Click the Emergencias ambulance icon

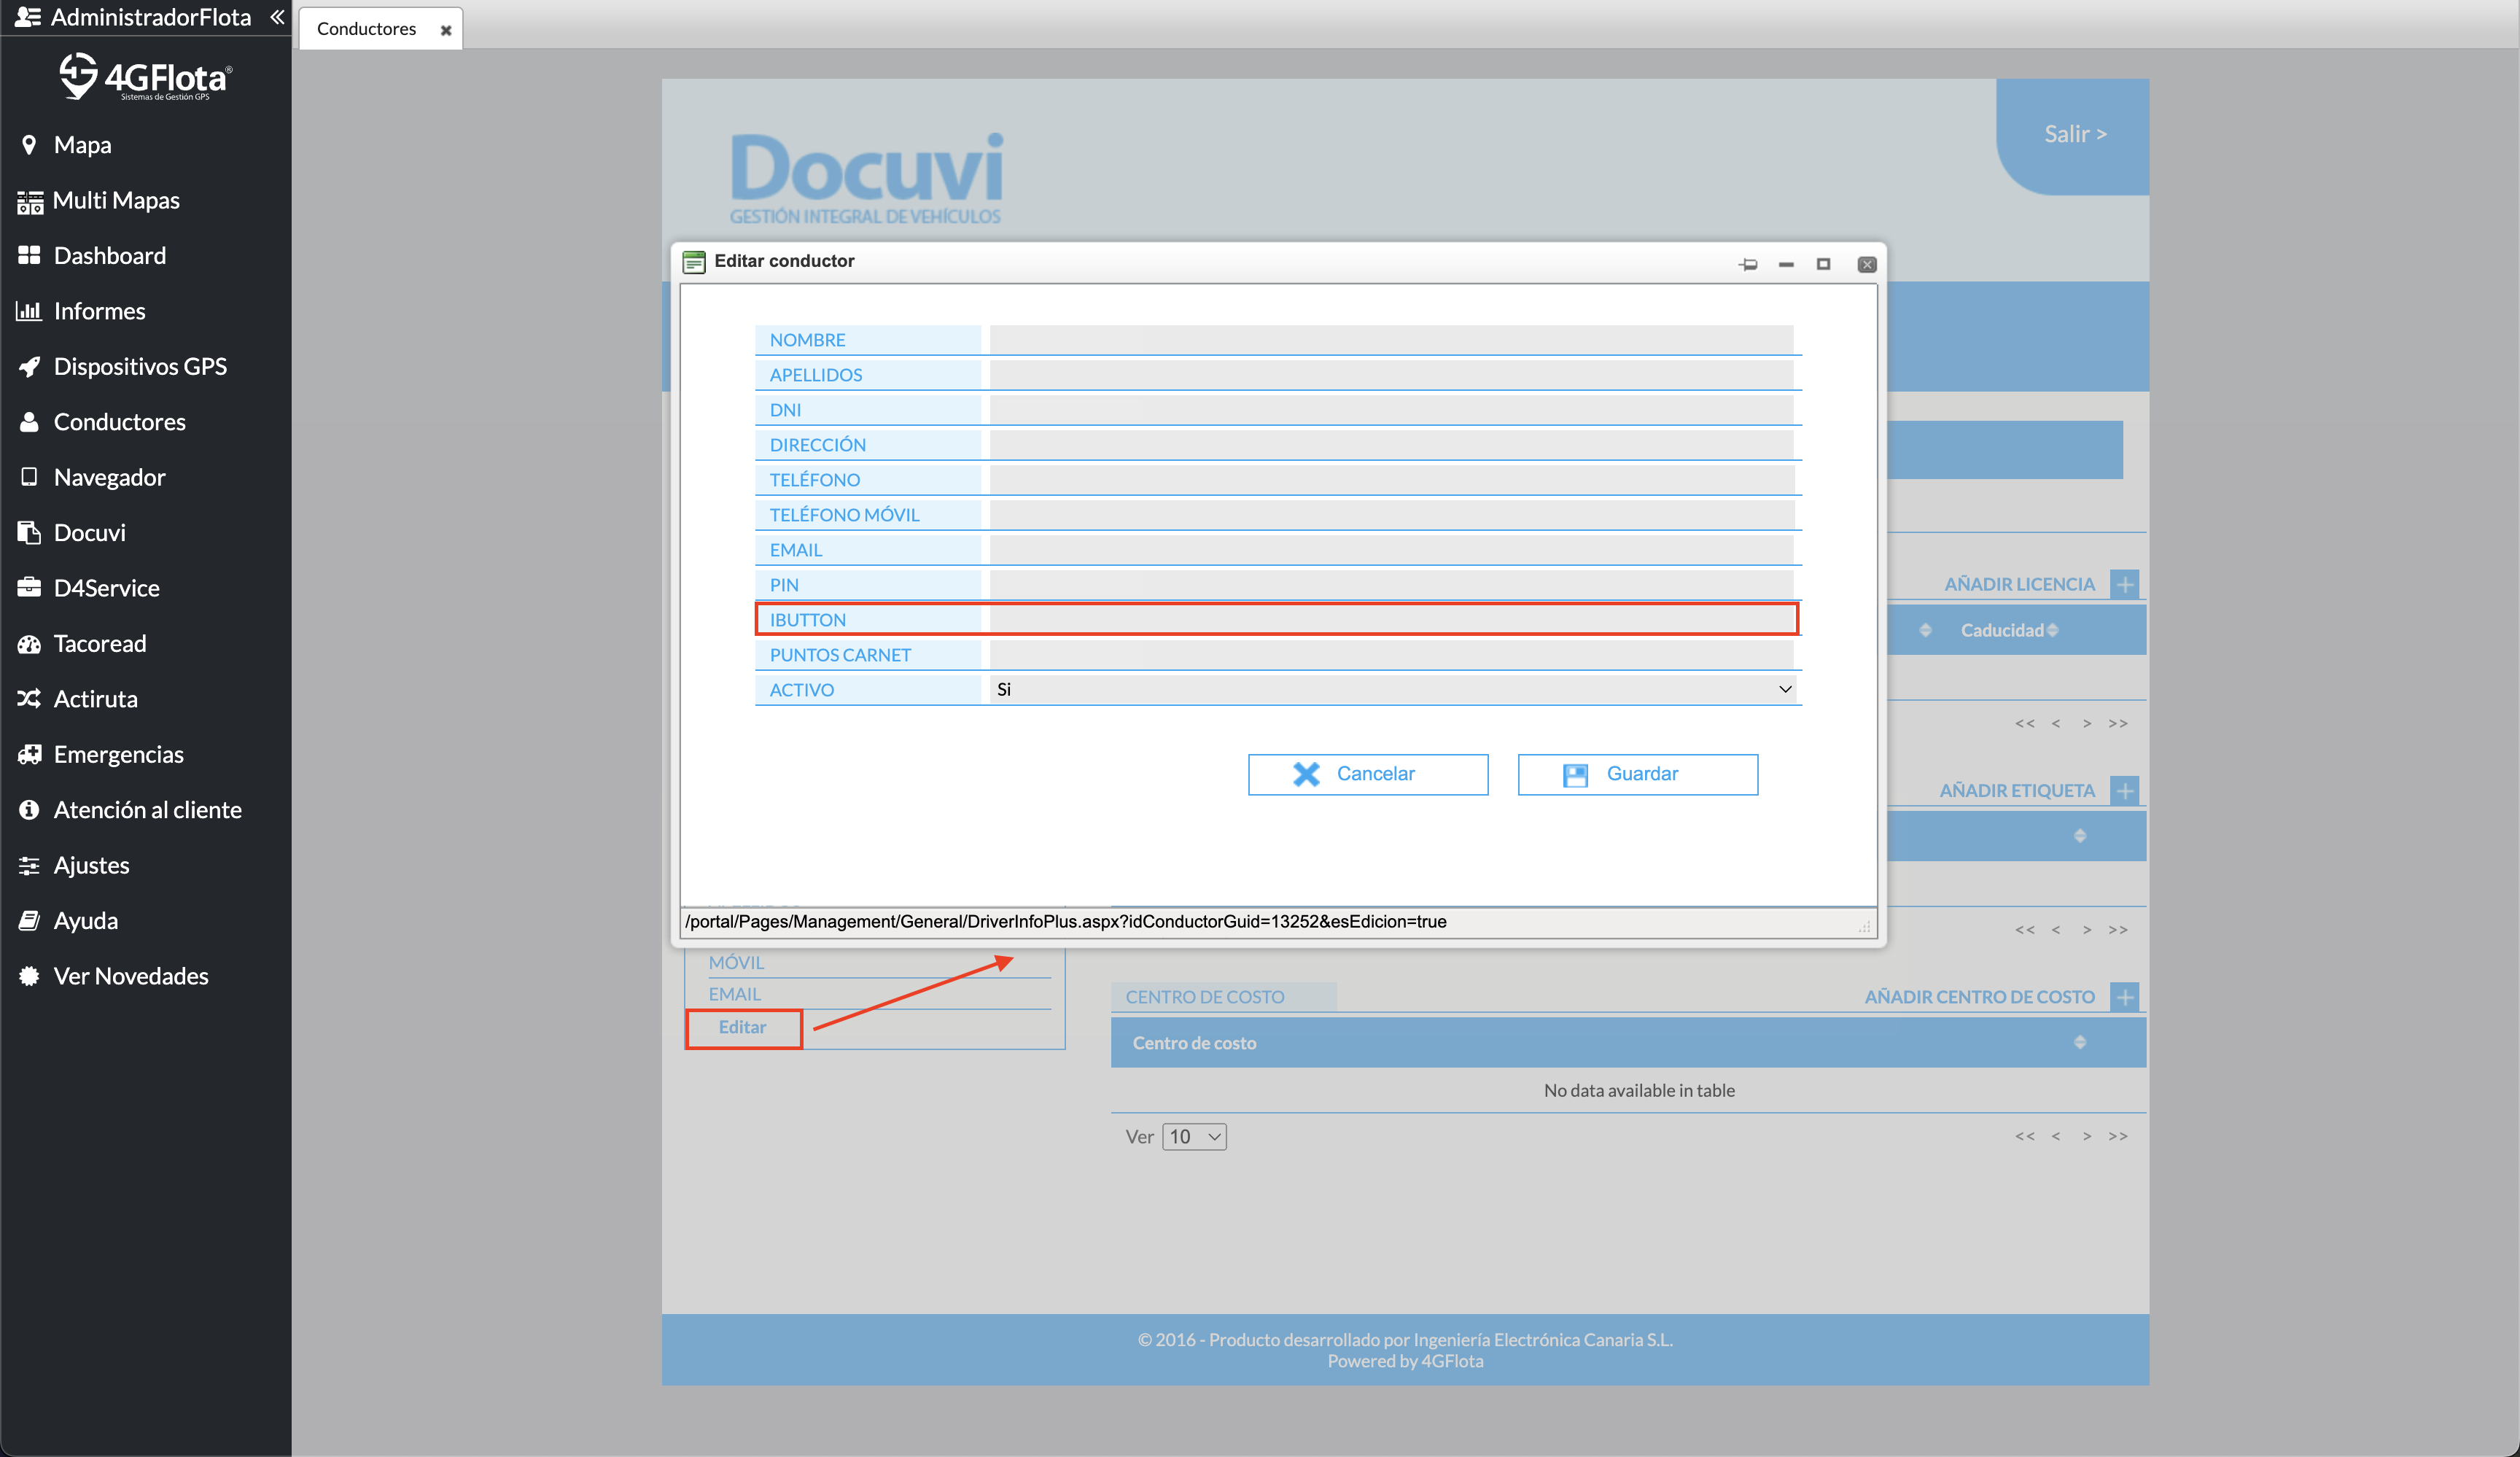click(29, 755)
